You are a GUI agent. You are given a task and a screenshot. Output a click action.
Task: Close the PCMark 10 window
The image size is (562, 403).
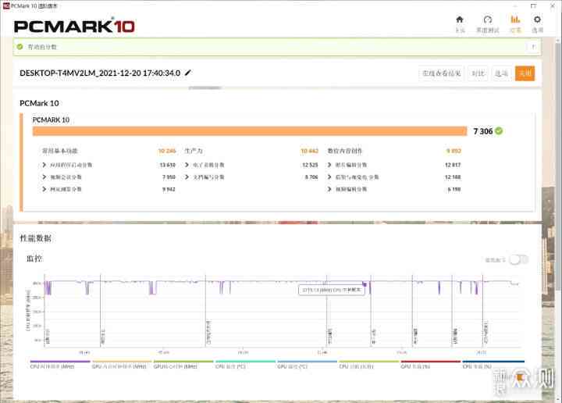click(553, 5)
